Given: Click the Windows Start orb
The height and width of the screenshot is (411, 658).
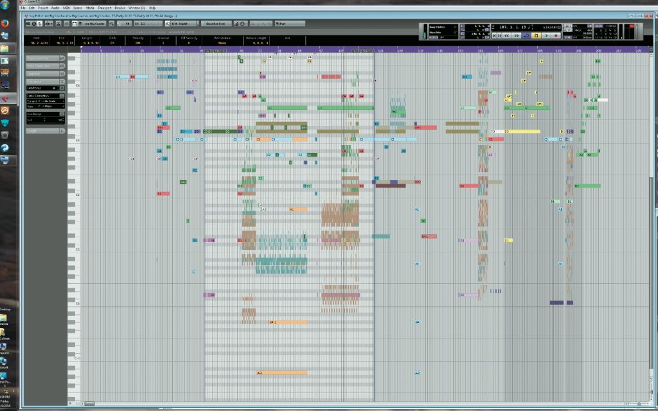Looking at the screenshot, I should (x=4, y=5).
